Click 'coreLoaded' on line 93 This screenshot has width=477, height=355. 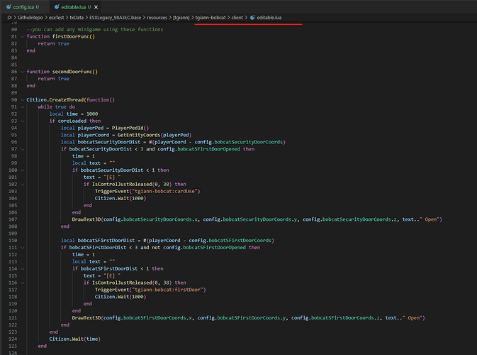pos(72,121)
